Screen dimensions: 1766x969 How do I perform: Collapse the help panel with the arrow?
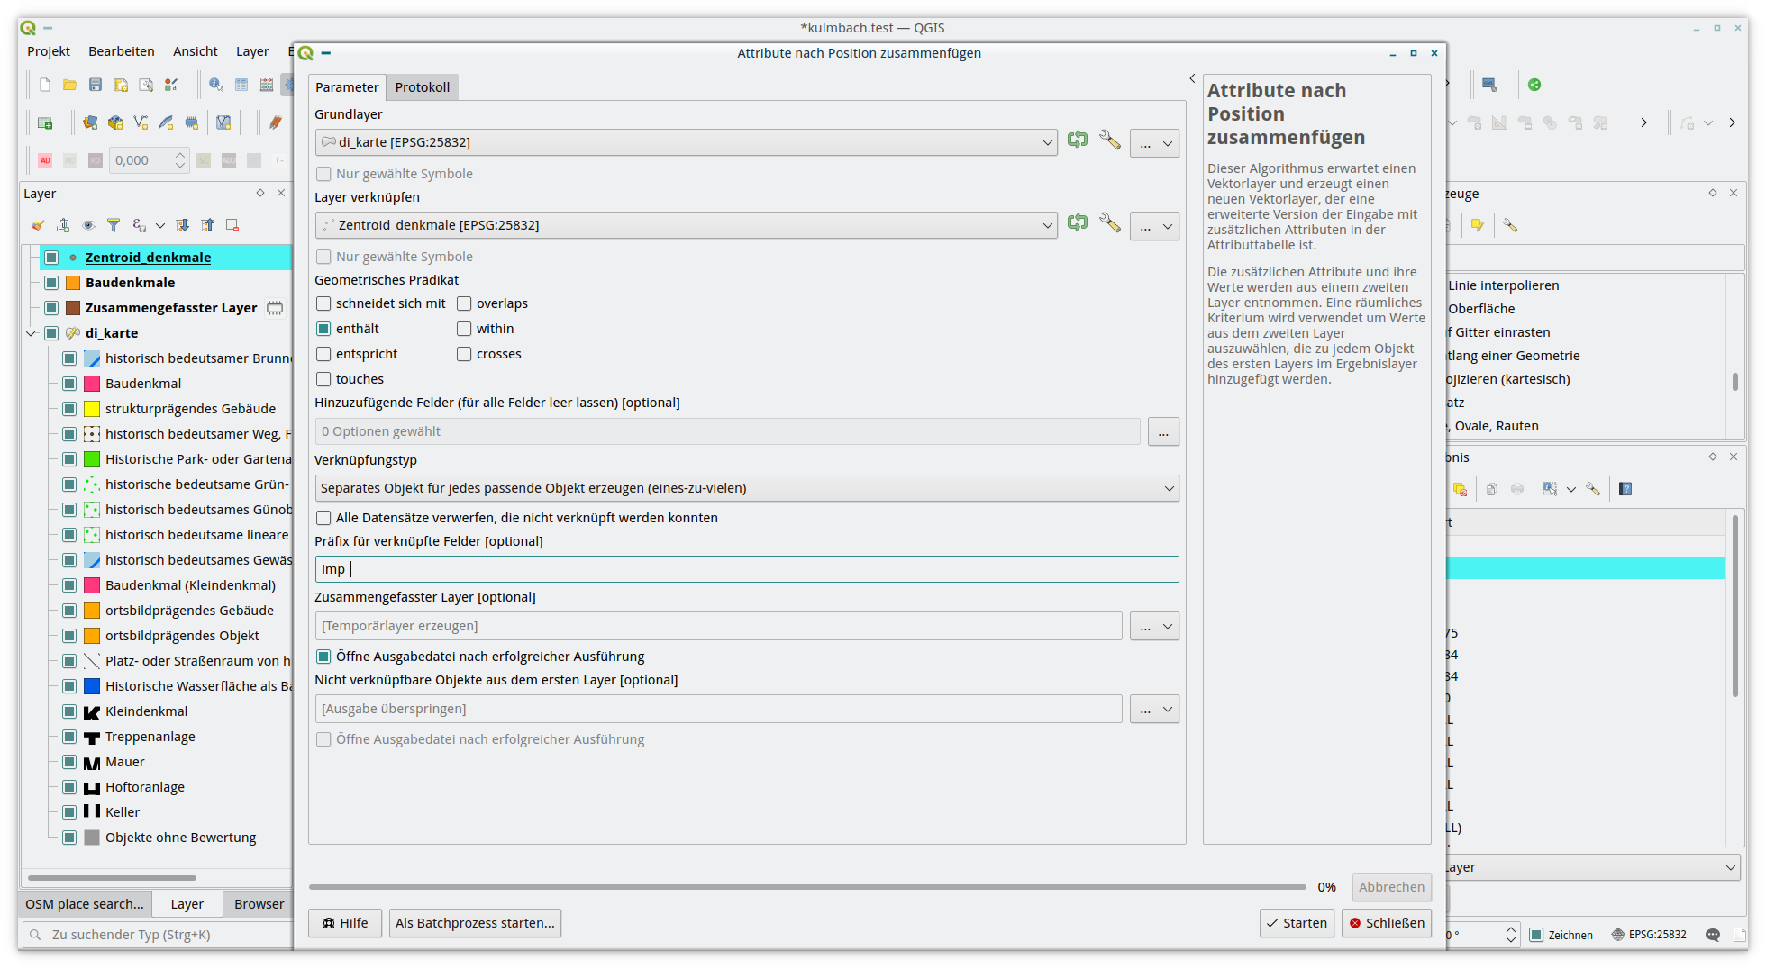pos(1192,79)
